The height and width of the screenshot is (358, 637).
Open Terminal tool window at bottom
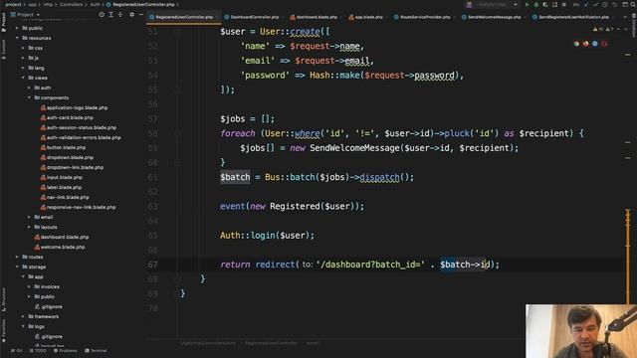pos(96,351)
